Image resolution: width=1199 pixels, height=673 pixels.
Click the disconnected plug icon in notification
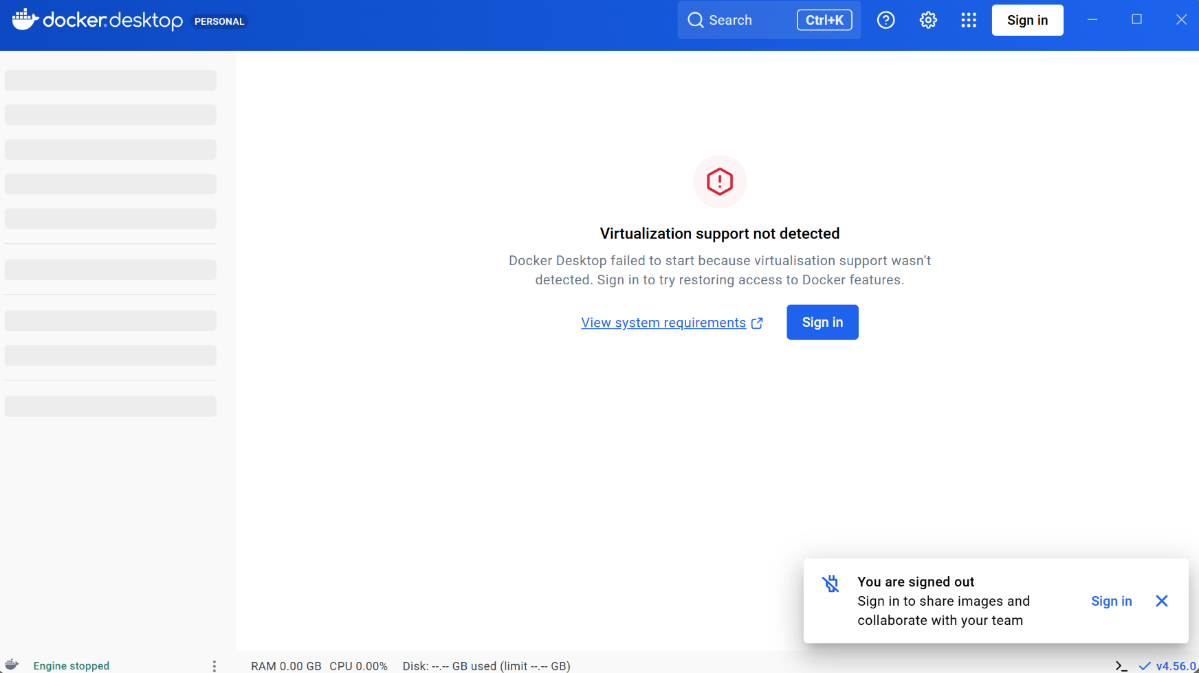point(830,584)
